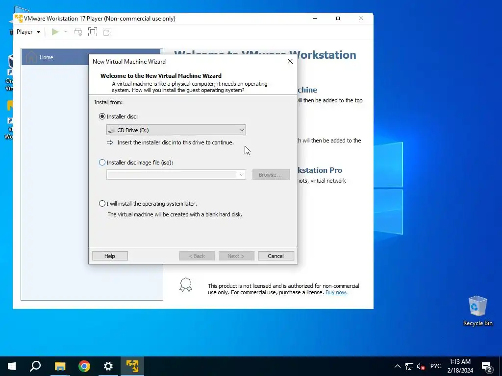Click the license ribbon badge icon

(x=186, y=284)
